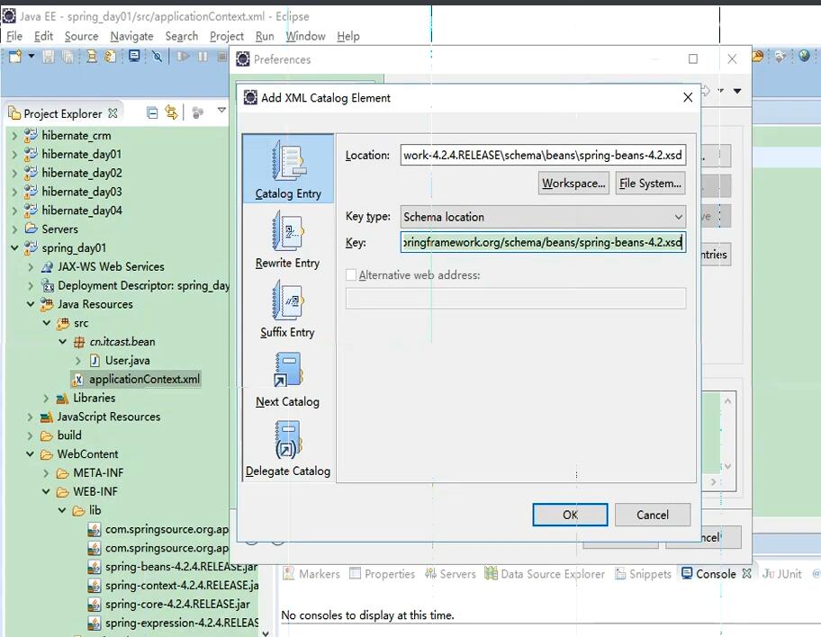Click the Save All toolbar icon
This screenshot has width=821, height=637.
click(68, 56)
